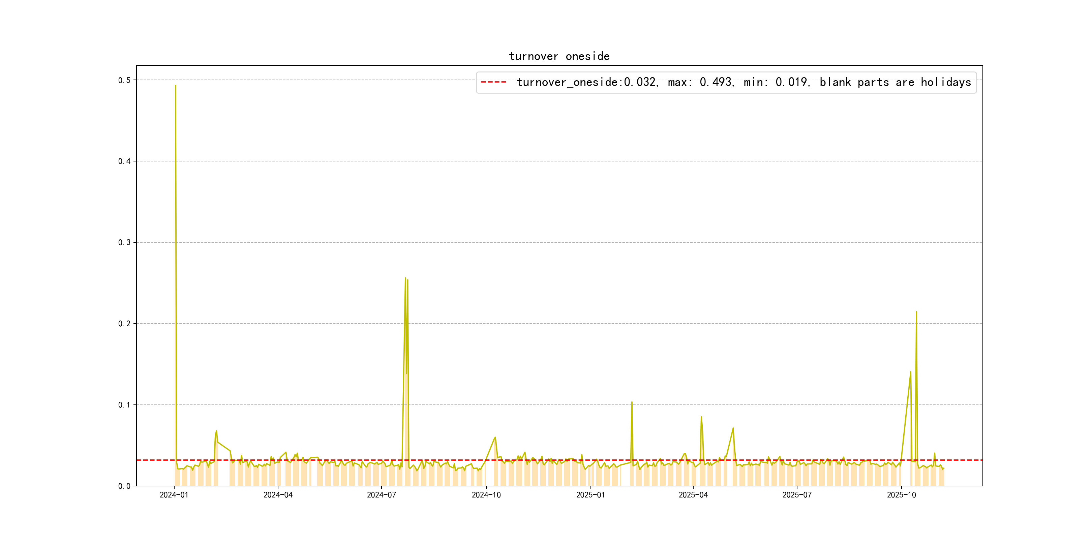This screenshot has height=546, width=1092.
Task: Click the legend text turnover_oneside:0.032
Action: 587,82
